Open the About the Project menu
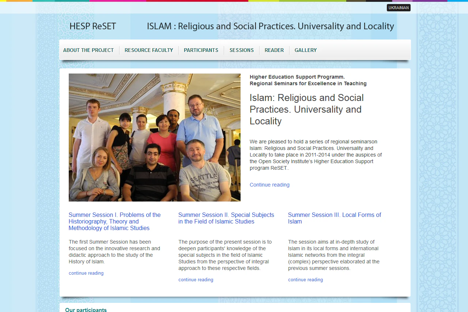The height and width of the screenshot is (312, 468). [x=88, y=50]
